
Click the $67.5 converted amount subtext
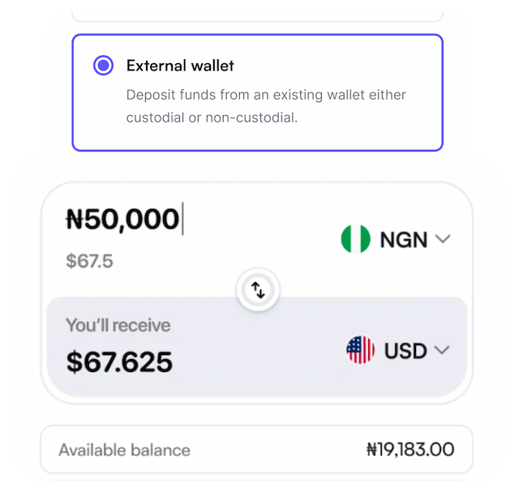click(x=88, y=261)
